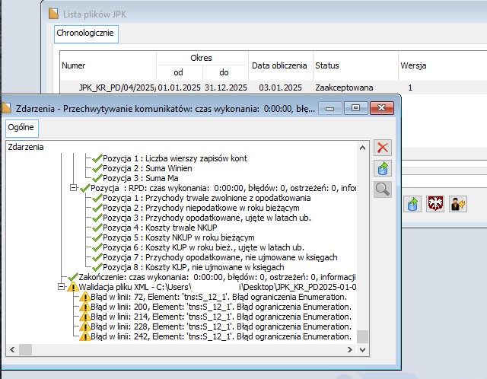Click the Data obliczenia column header
The height and width of the screenshot is (379, 487).
(279, 65)
